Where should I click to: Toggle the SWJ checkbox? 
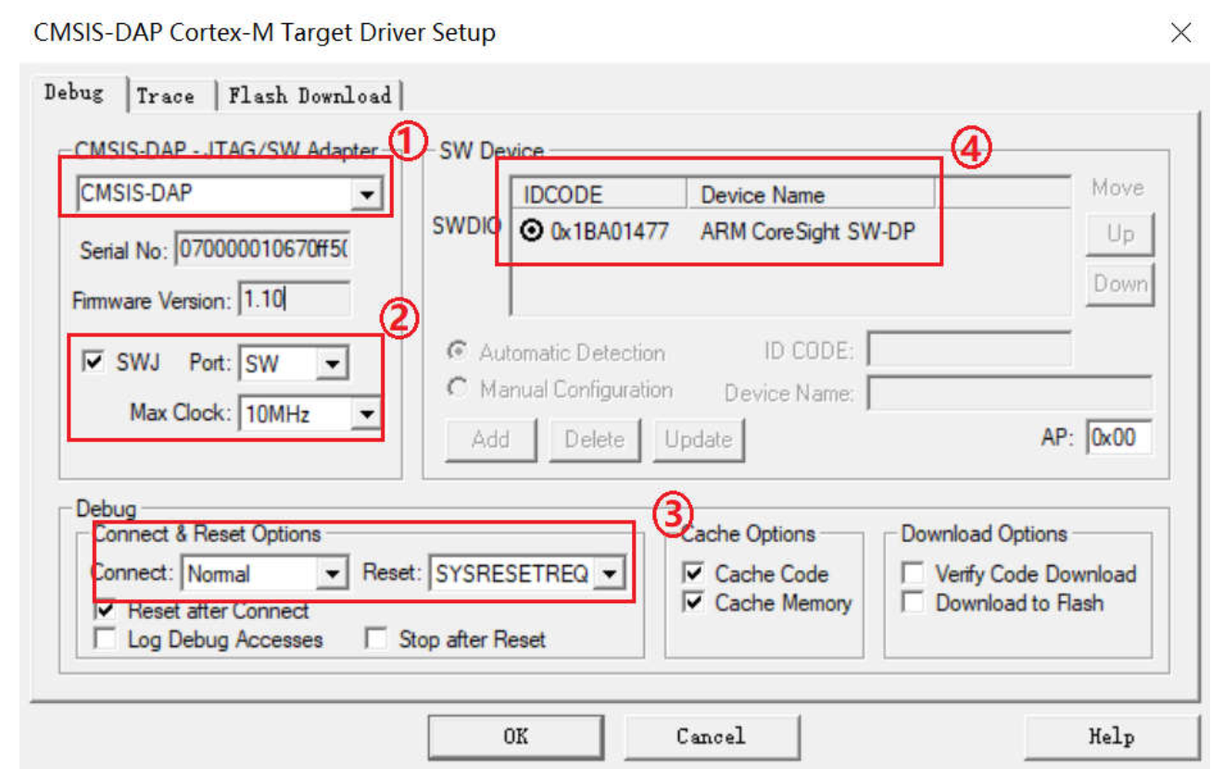[94, 362]
